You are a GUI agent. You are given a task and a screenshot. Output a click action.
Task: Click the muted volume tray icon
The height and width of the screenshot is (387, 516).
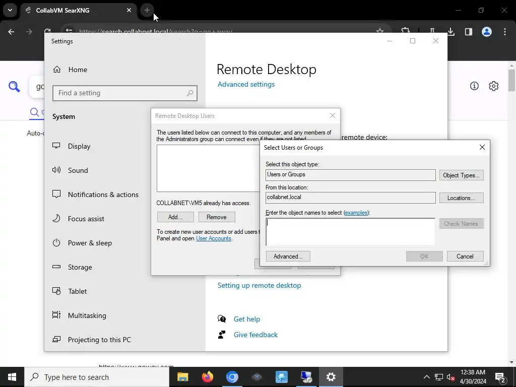click(450, 377)
